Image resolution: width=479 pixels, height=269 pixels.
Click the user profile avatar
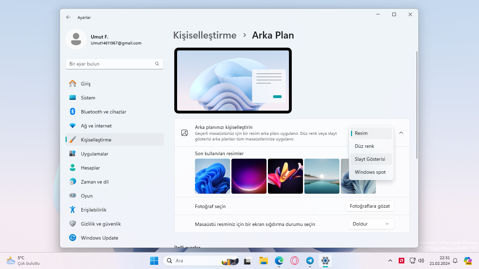tap(76, 39)
